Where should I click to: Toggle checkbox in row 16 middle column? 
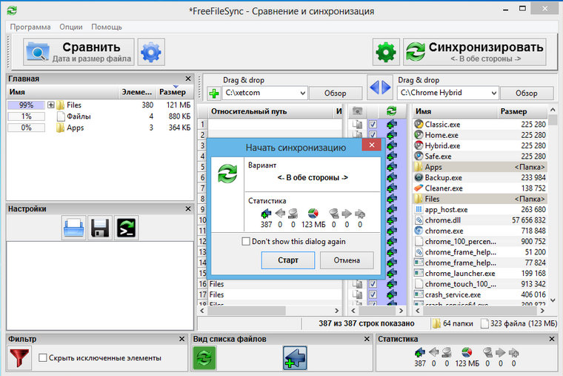[x=373, y=284]
